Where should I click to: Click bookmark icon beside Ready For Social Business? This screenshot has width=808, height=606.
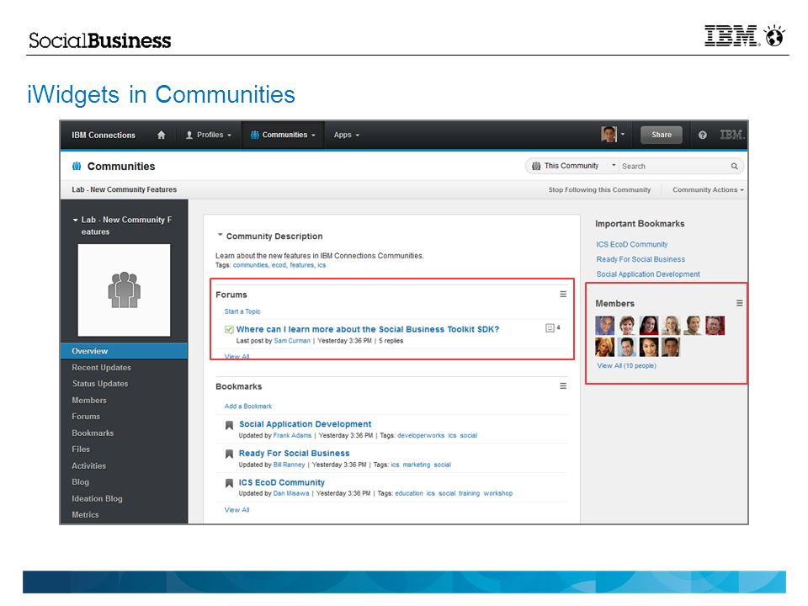[x=229, y=454]
